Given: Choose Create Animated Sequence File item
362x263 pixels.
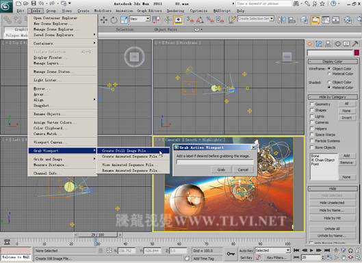Looking at the screenshot, I should coord(133,156).
